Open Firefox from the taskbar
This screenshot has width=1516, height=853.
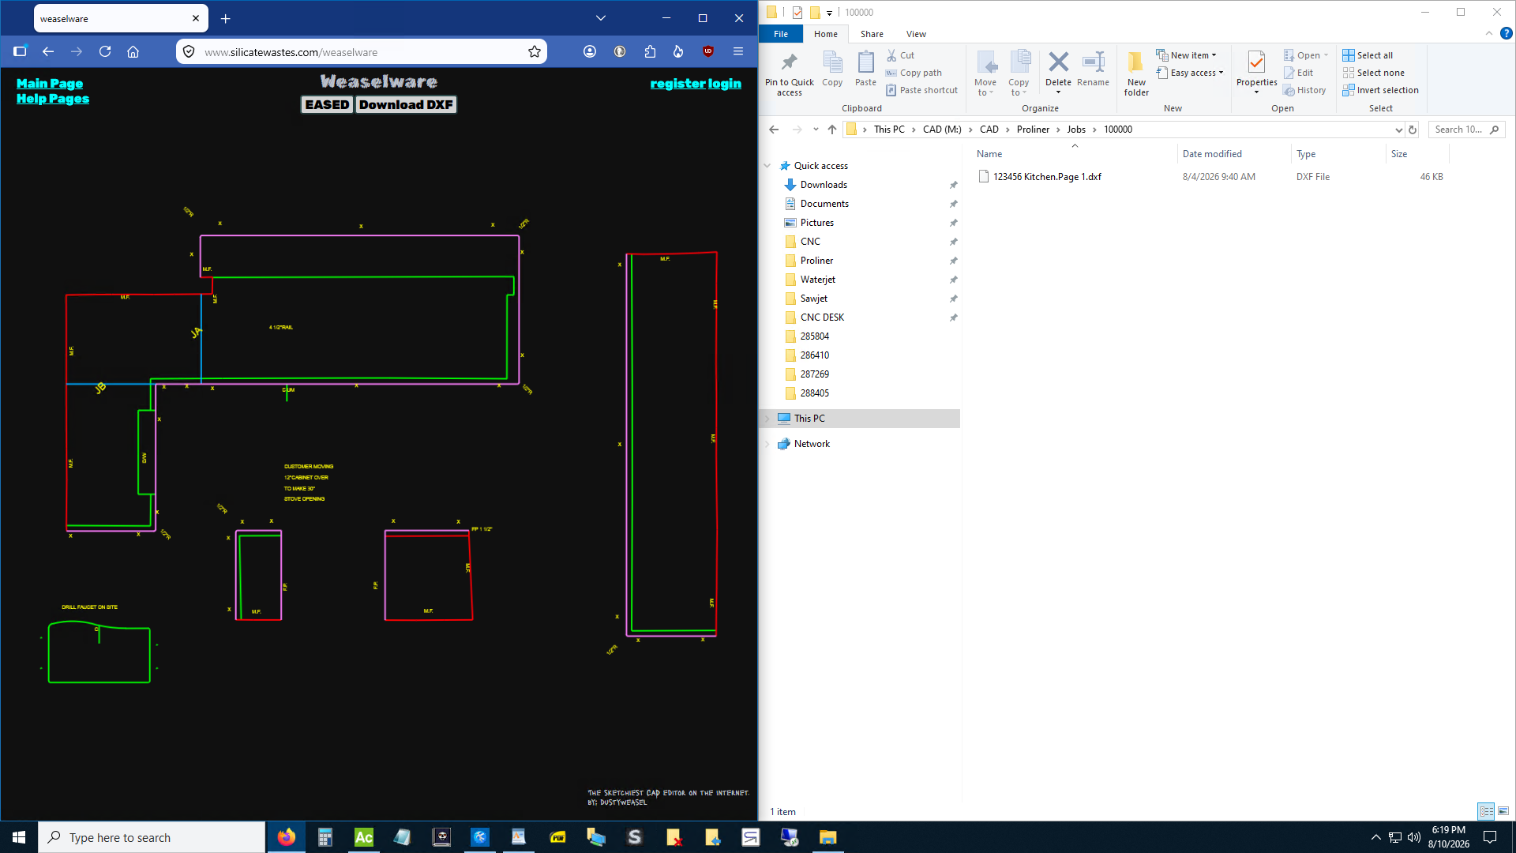(287, 837)
